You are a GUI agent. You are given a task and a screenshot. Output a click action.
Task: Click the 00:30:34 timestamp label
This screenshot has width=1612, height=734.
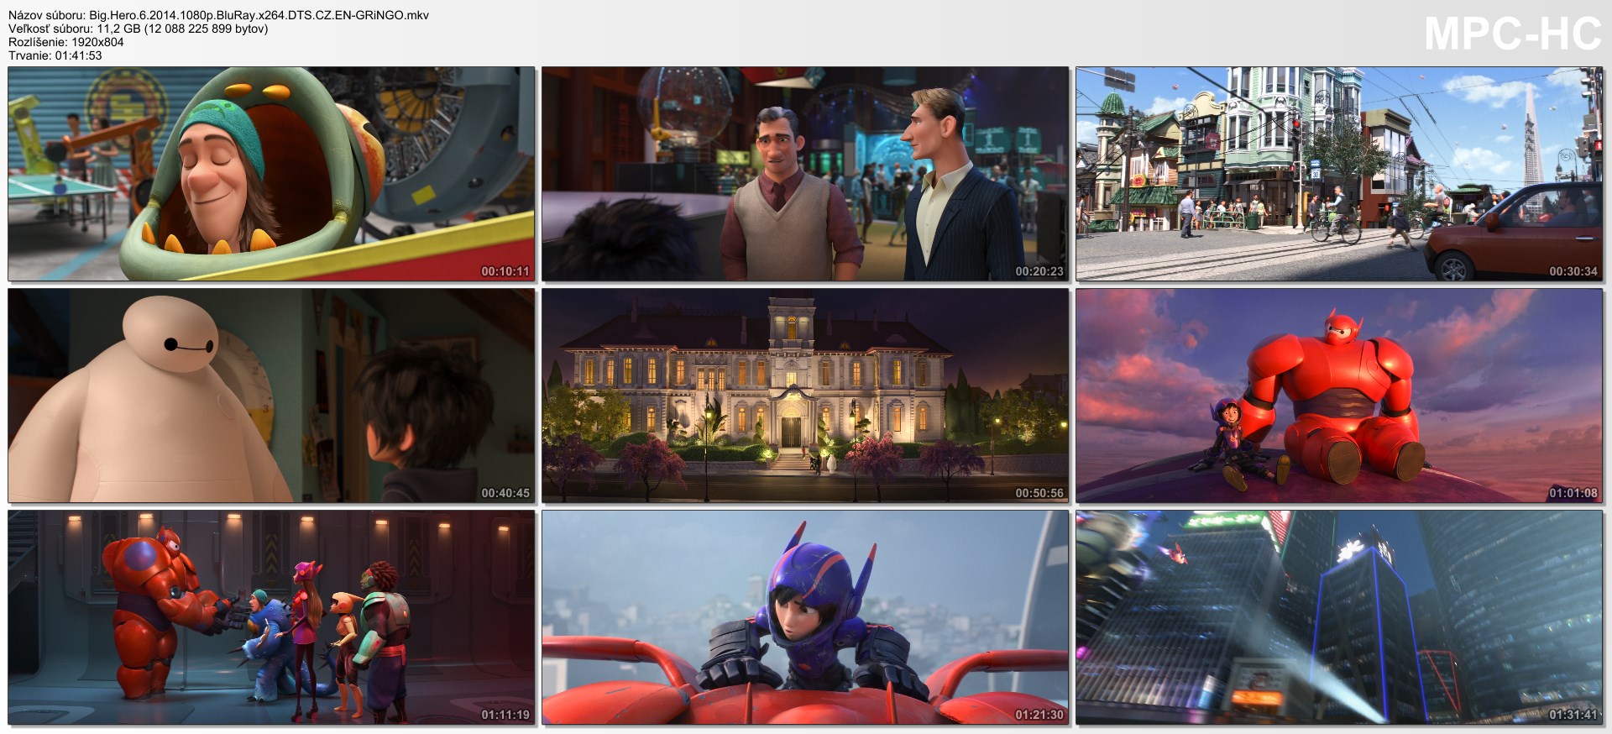click(x=1573, y=271)
